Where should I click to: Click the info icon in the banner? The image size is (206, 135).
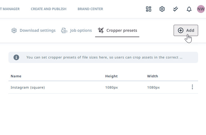tap(16, 57)
